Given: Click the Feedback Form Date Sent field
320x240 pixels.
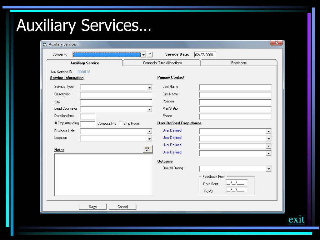Looking at the screenshot, I should (237, 182).
